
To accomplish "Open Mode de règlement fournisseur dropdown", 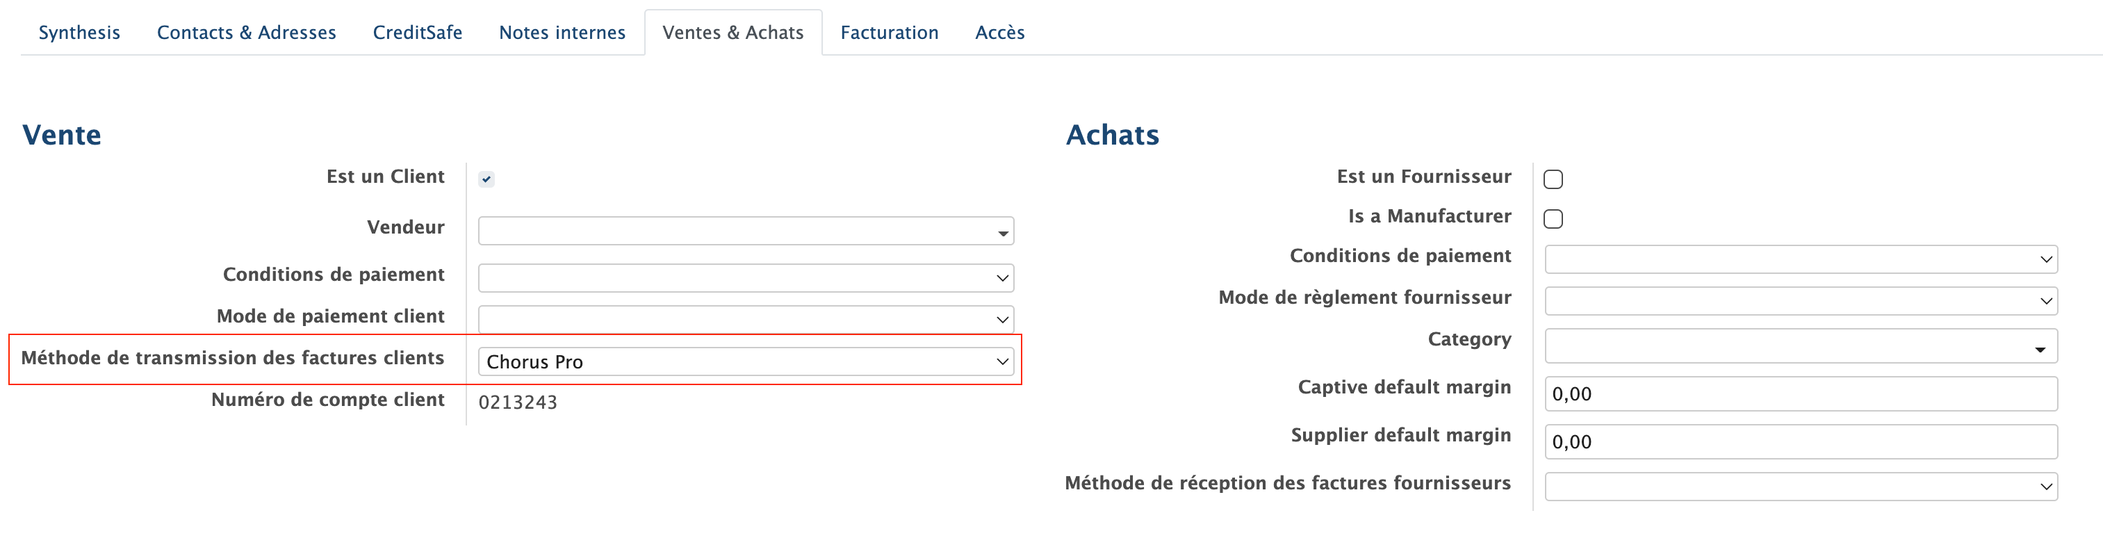I will point(1800,301).
